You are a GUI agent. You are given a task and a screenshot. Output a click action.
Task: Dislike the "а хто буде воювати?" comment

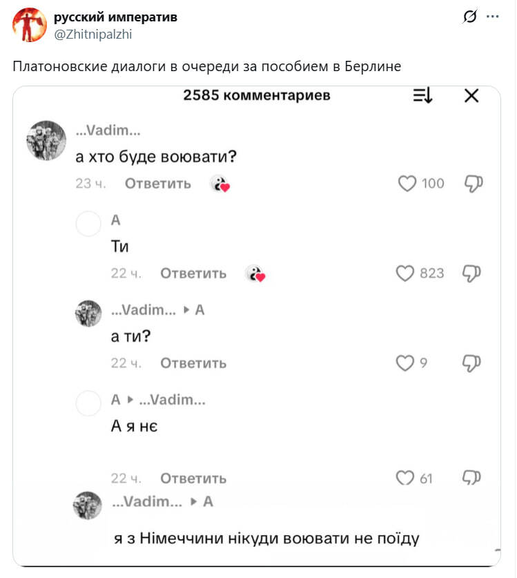pyautogui.click(x=473, y=184)
